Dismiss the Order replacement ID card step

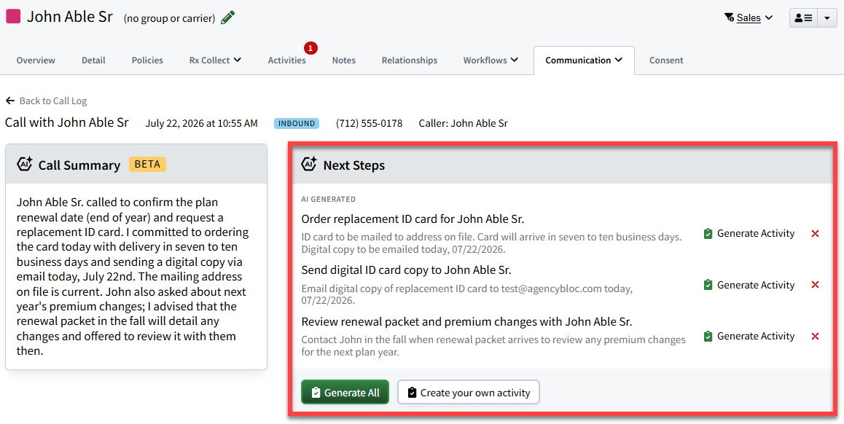pos(815,234)
